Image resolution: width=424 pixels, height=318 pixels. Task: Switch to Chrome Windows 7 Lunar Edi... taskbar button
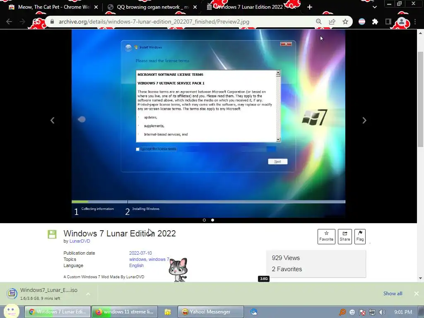(x=58, y=312)
